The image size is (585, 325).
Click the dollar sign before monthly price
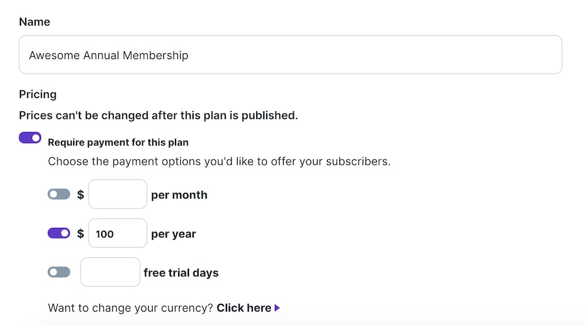click(81, 195)
